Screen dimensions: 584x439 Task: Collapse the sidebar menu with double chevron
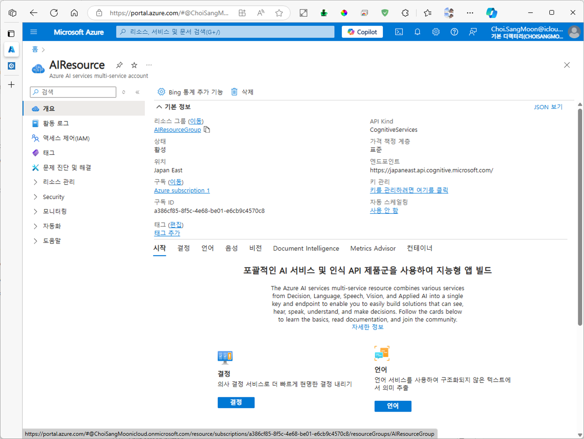tap(138, 92)
